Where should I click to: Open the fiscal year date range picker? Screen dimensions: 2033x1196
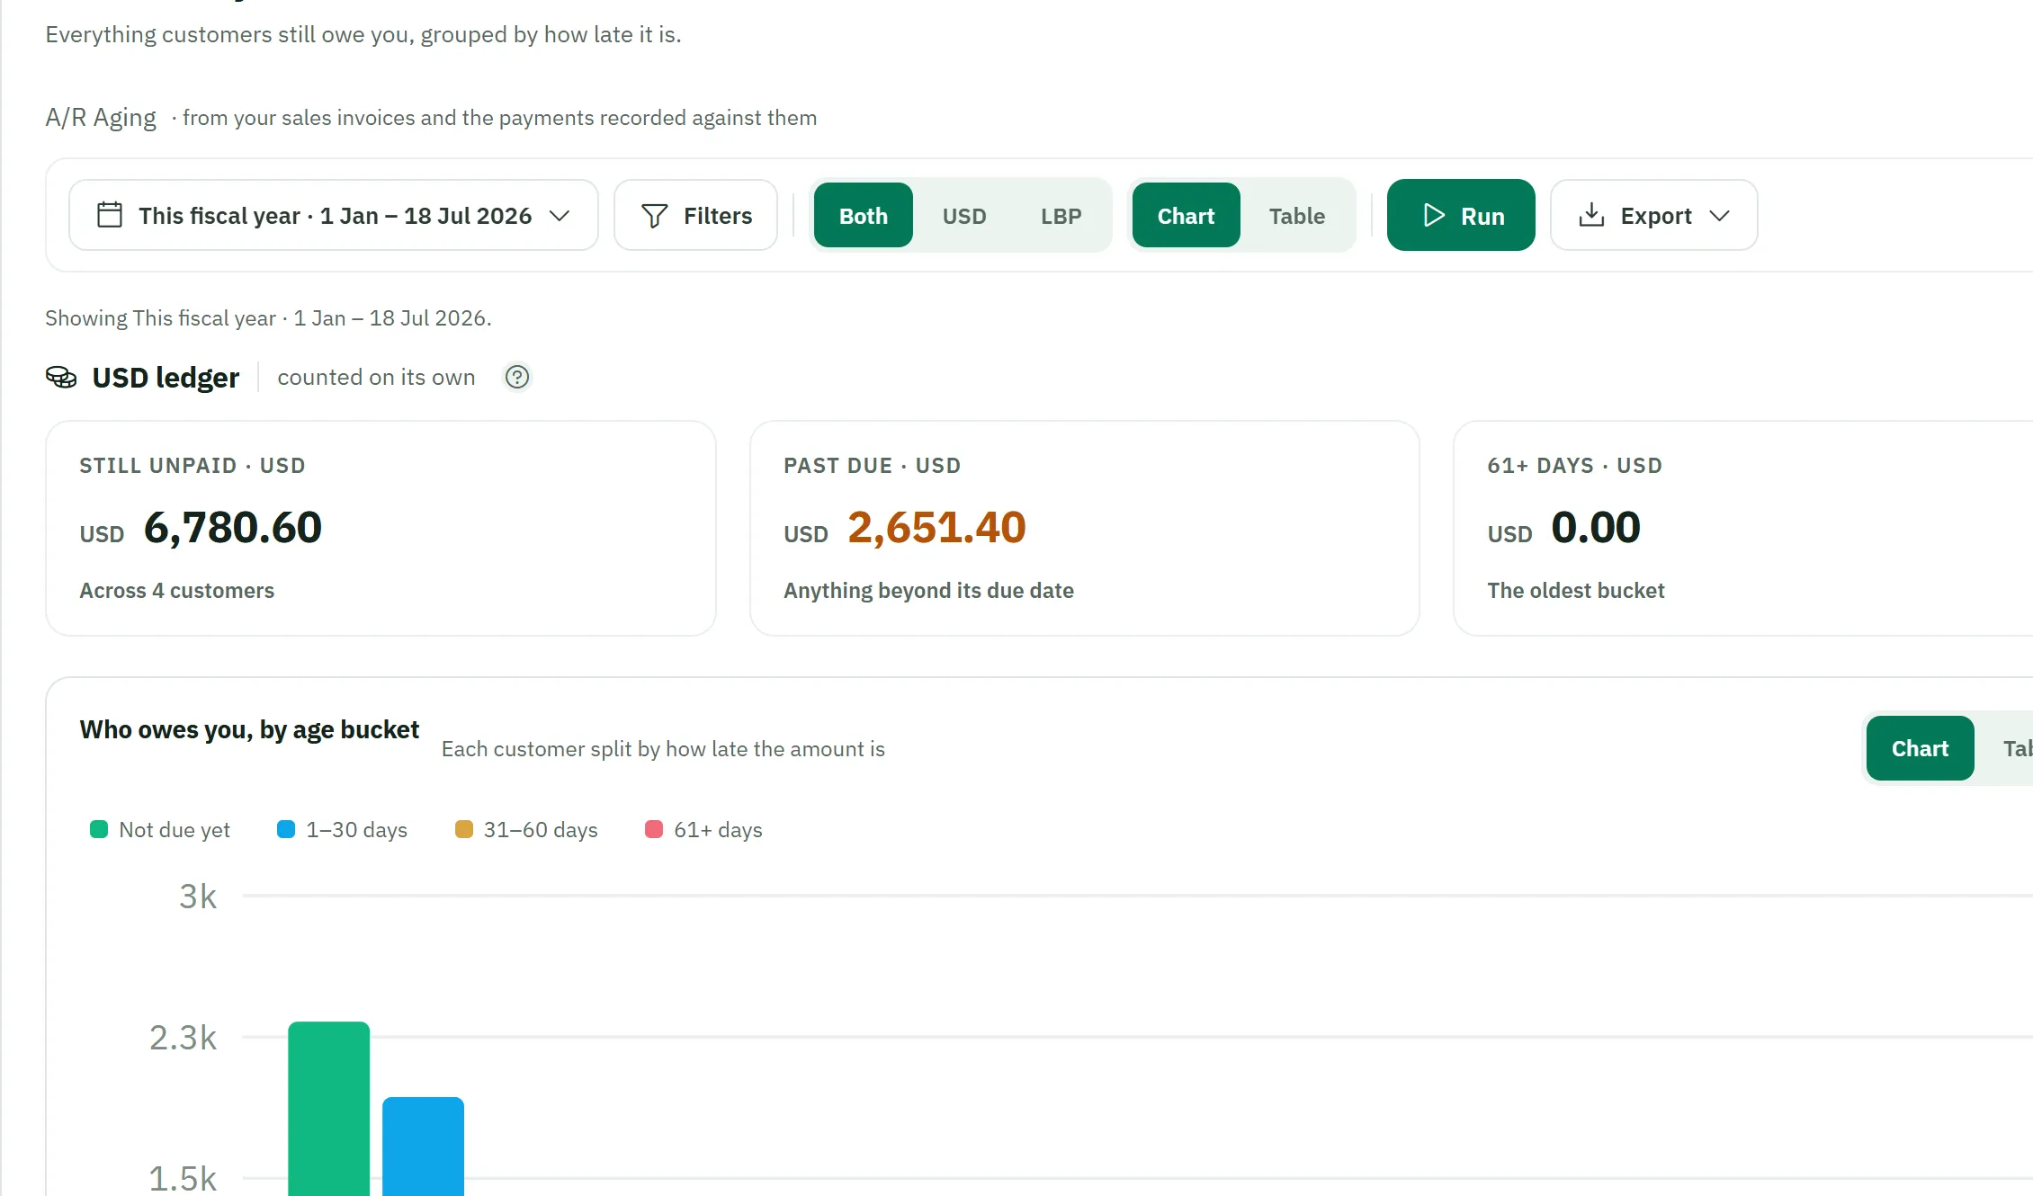[x=334, y=215]
